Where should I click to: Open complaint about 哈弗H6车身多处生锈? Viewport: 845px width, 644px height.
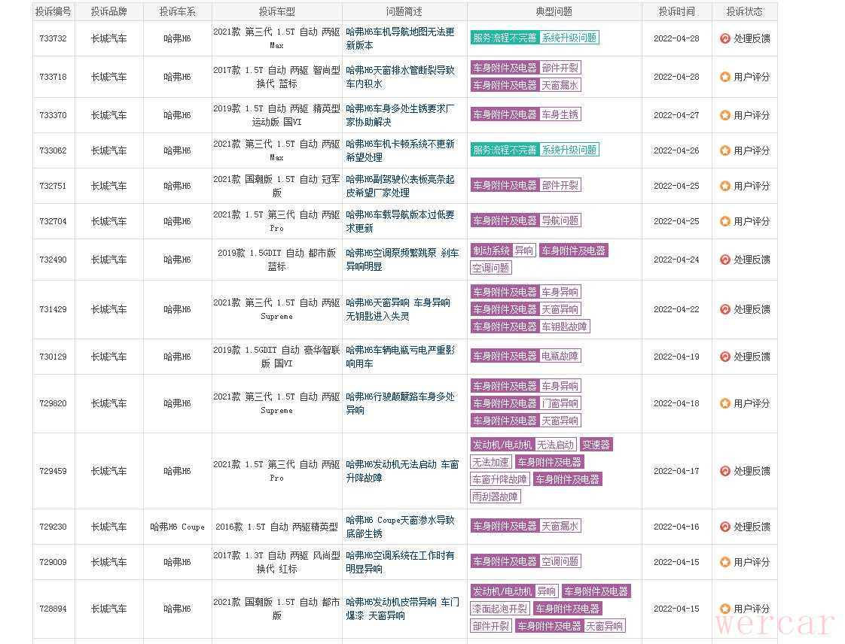pyautogui.click(x=400, y=115)
